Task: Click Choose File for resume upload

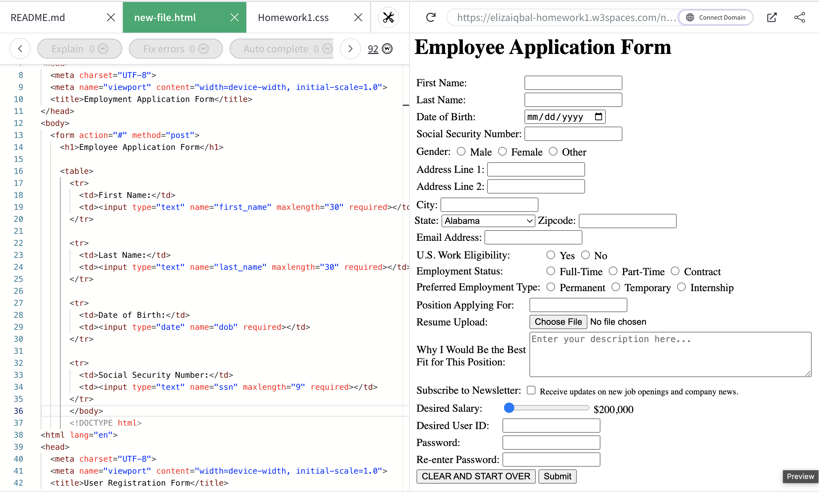Action: pos(558,322)
